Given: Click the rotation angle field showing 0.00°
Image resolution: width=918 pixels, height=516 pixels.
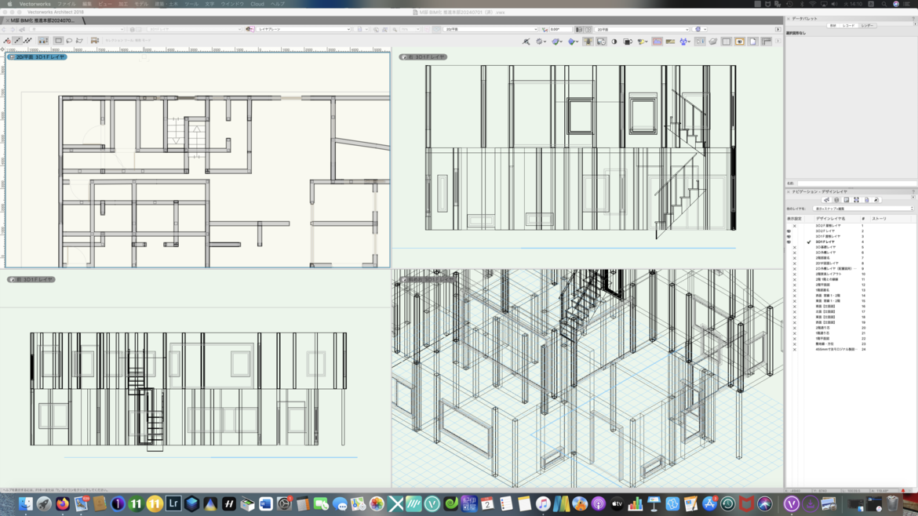Looking at the screenshot, I should 560,30.
